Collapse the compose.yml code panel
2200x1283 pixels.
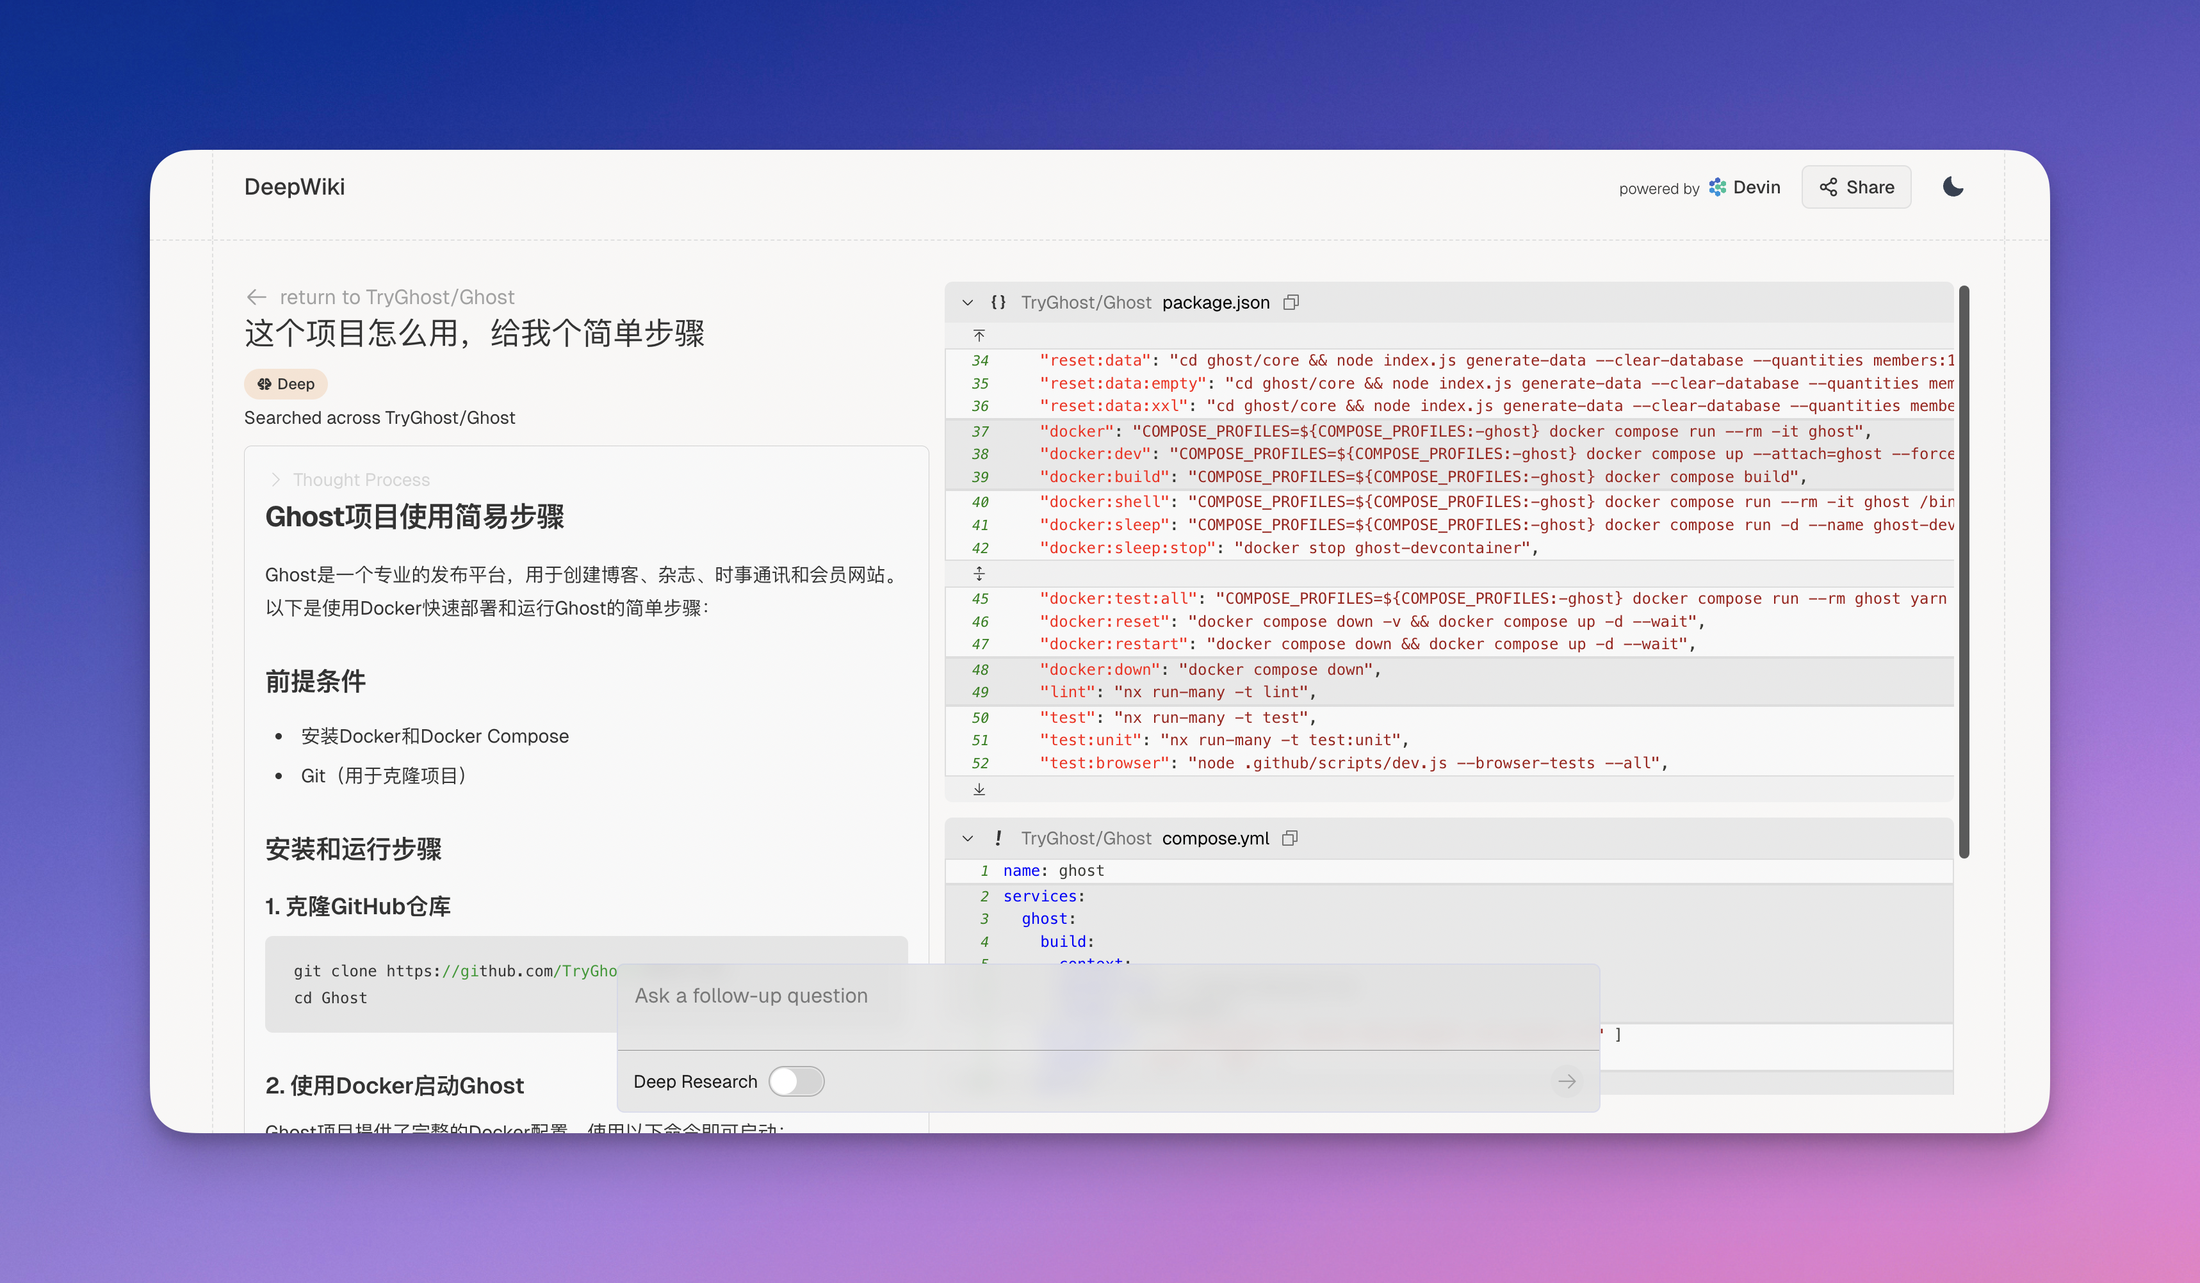point(967,838)
